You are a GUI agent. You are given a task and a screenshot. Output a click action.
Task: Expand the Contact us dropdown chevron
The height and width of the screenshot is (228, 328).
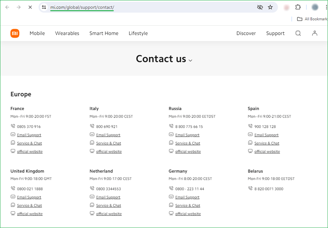190,61
